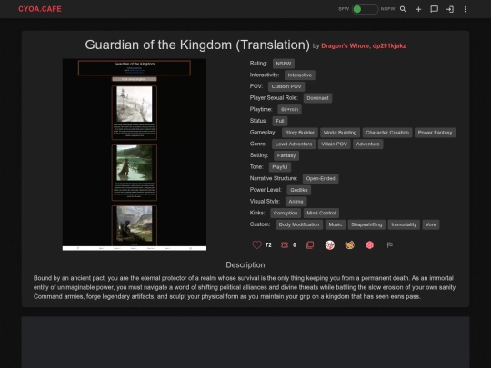491x368 pixels.
Task: Filter by World Building tag
Action: coord(340,133)
